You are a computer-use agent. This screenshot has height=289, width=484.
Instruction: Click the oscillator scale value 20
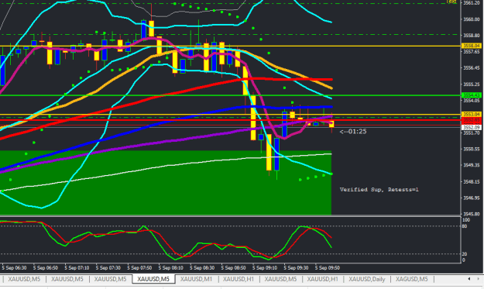(x=465, y=254)
